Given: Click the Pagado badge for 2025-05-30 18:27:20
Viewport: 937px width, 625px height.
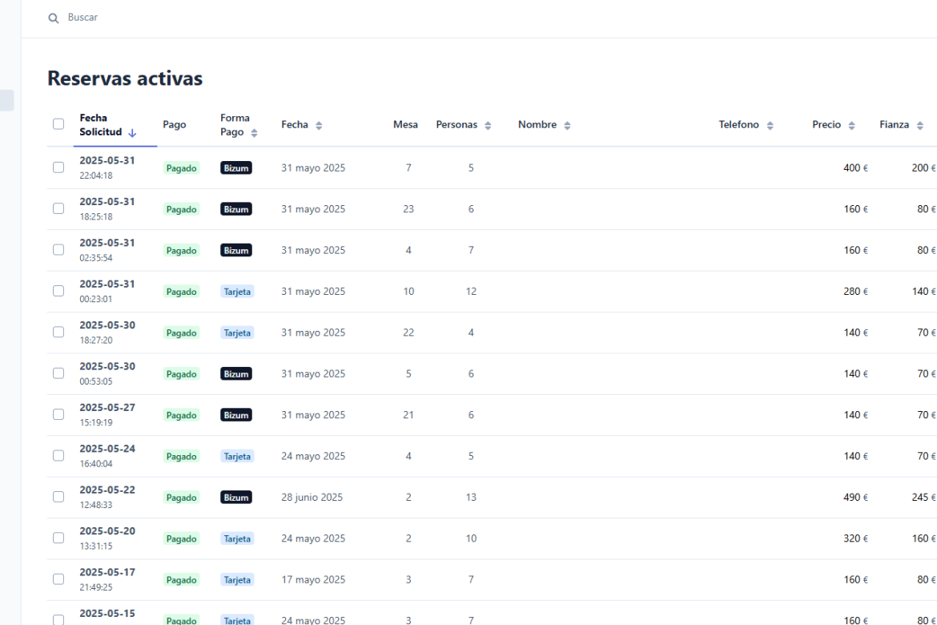Looking at the screenshot, I should (x=181, y=333).
